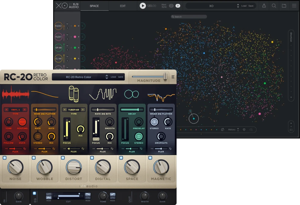Toggle the Space module Stereo button

pos(139,136)
